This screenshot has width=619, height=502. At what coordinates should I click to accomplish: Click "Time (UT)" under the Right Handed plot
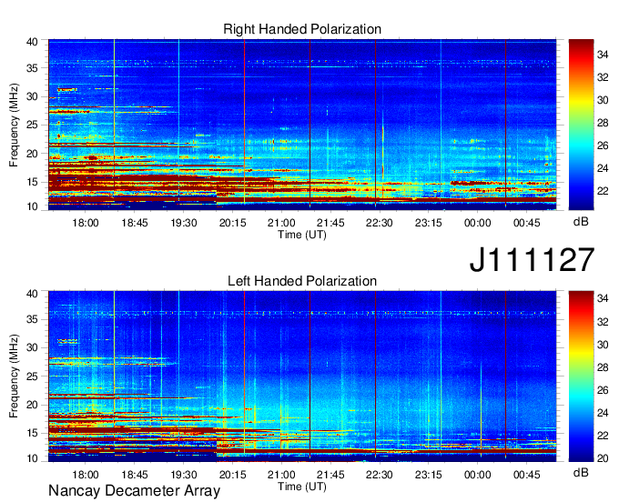pos(302,235)
